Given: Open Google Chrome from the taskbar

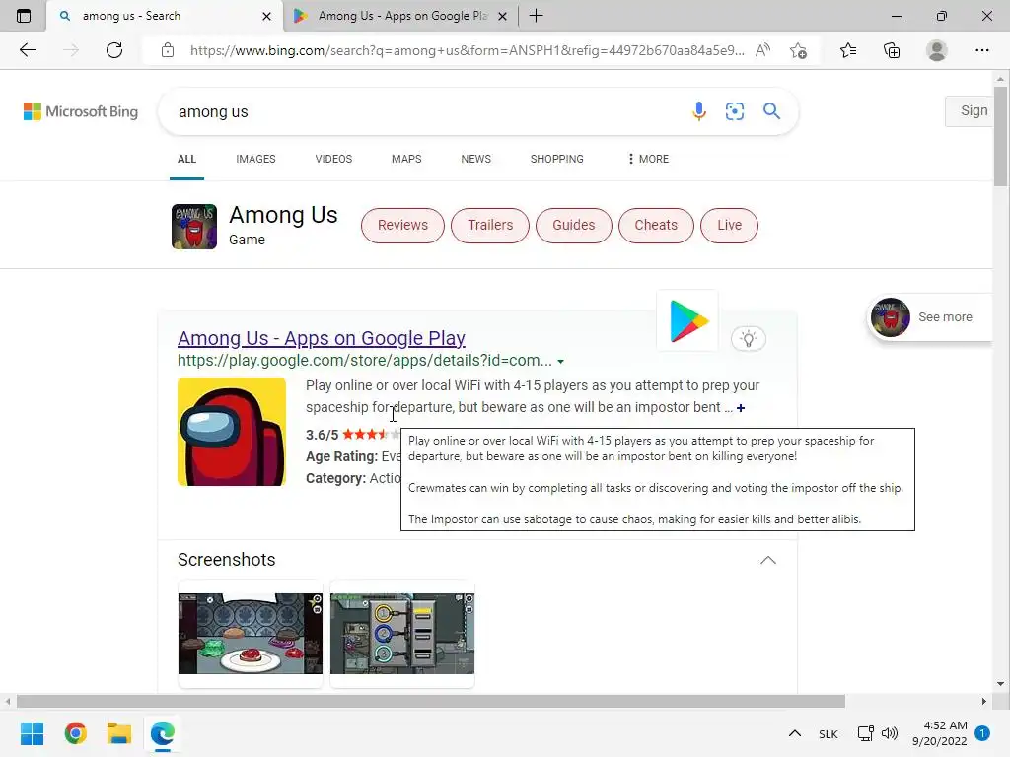Looking at the screenshot, I should point(75,733).
